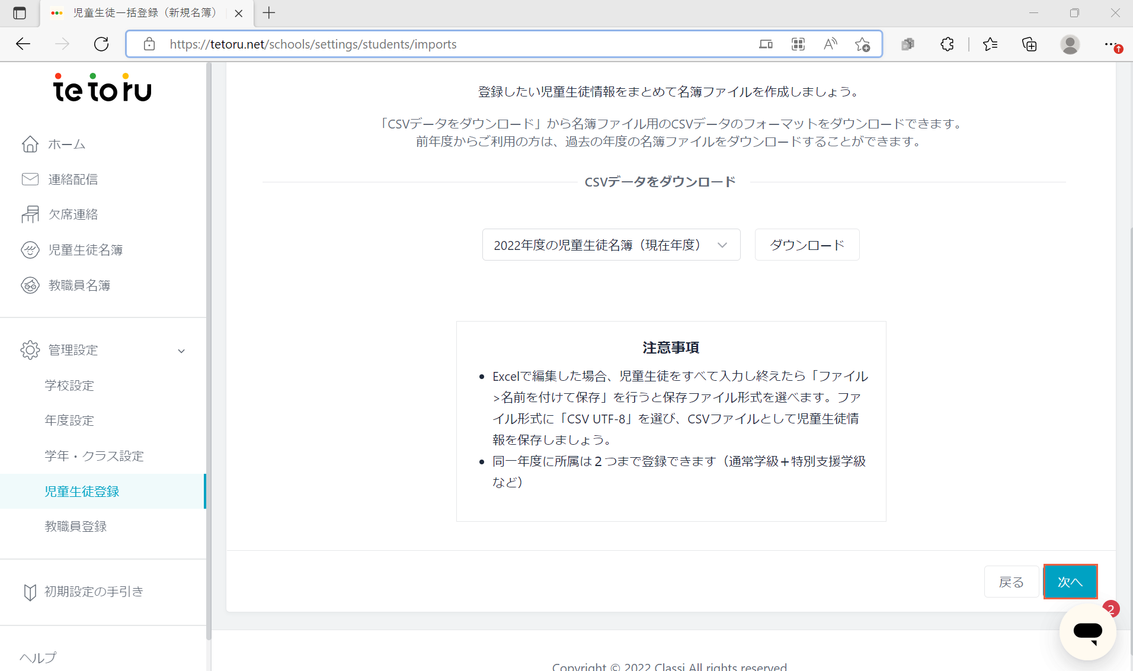This screenshot has height=671, width=1133.
Task: Activate read aloud icon in address bar
Action: (830, 44)
